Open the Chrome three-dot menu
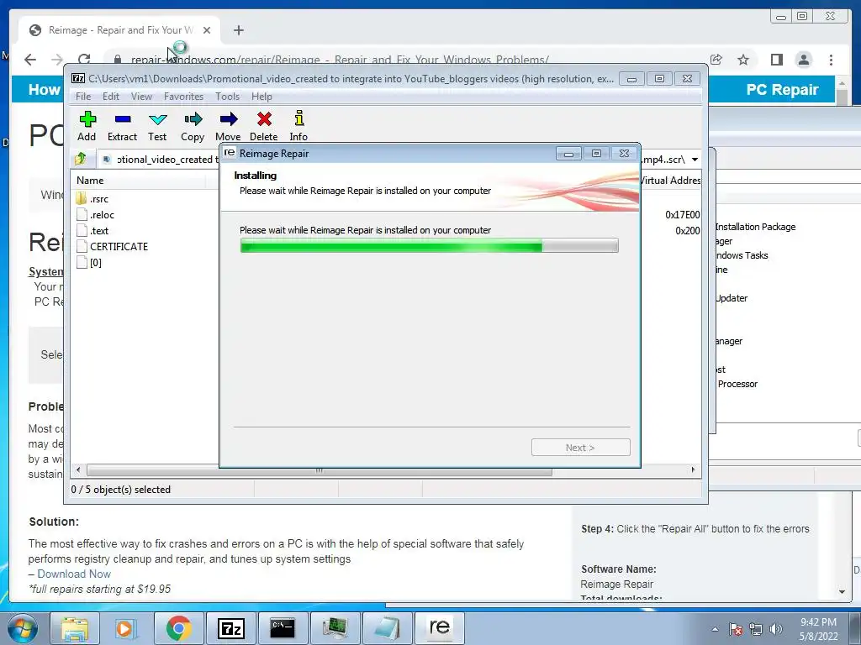This screenshot has width=861, height=645. (831, 60)
